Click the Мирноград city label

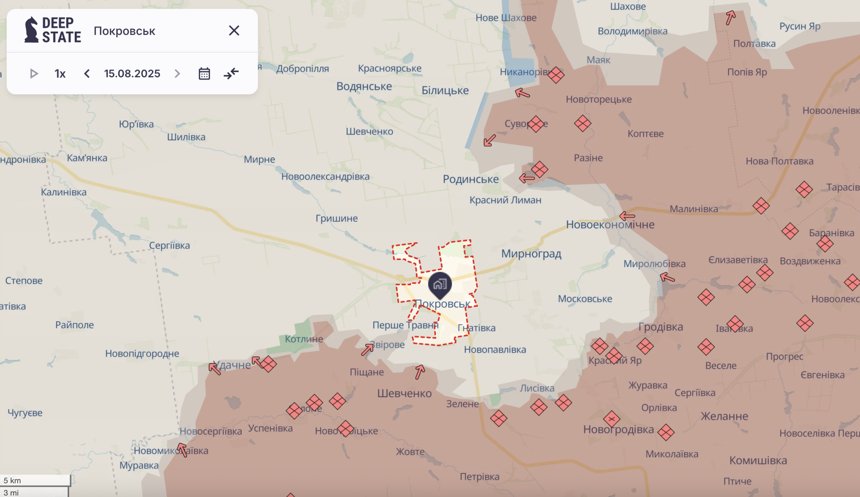coord(531,254)
